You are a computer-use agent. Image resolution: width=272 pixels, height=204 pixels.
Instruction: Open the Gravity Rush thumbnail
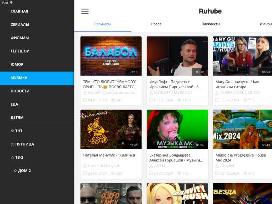click(177, 193)
